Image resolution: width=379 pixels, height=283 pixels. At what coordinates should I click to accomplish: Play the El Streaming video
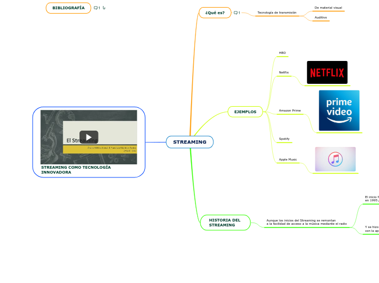89,137
